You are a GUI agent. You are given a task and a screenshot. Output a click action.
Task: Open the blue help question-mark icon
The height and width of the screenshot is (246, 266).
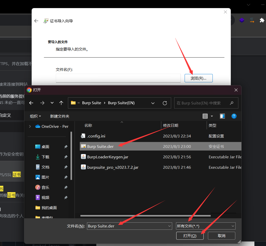tap(234, 116)
